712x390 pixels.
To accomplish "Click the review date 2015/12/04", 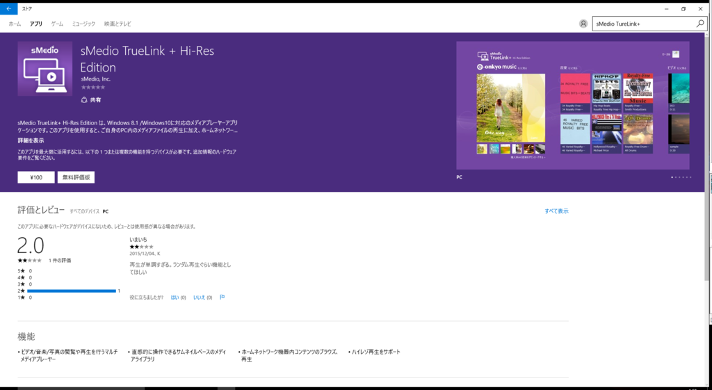I will pos(142,254).
